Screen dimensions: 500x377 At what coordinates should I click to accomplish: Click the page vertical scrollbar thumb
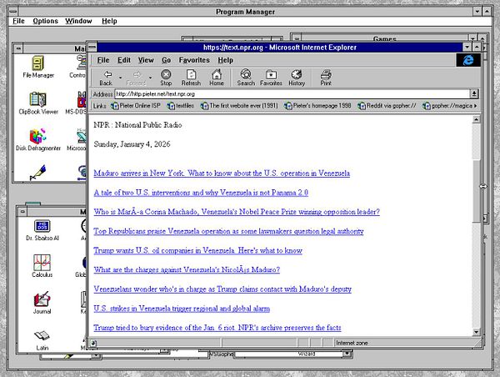point(476,190)
